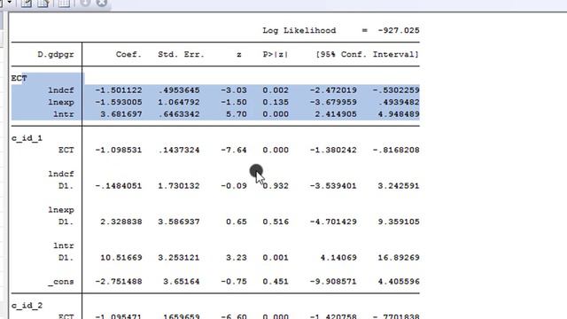This screenshot has width=567, height=319.
Task: Click the highlighted lnexp row label
Action: pos(61,103)
